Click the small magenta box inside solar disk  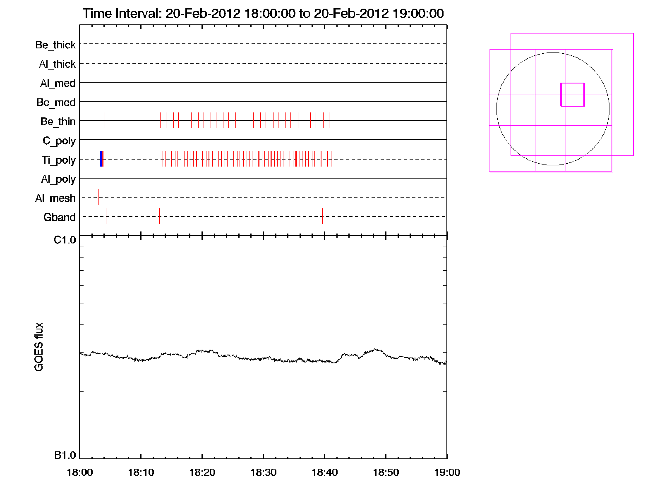[x=572, y=95]
